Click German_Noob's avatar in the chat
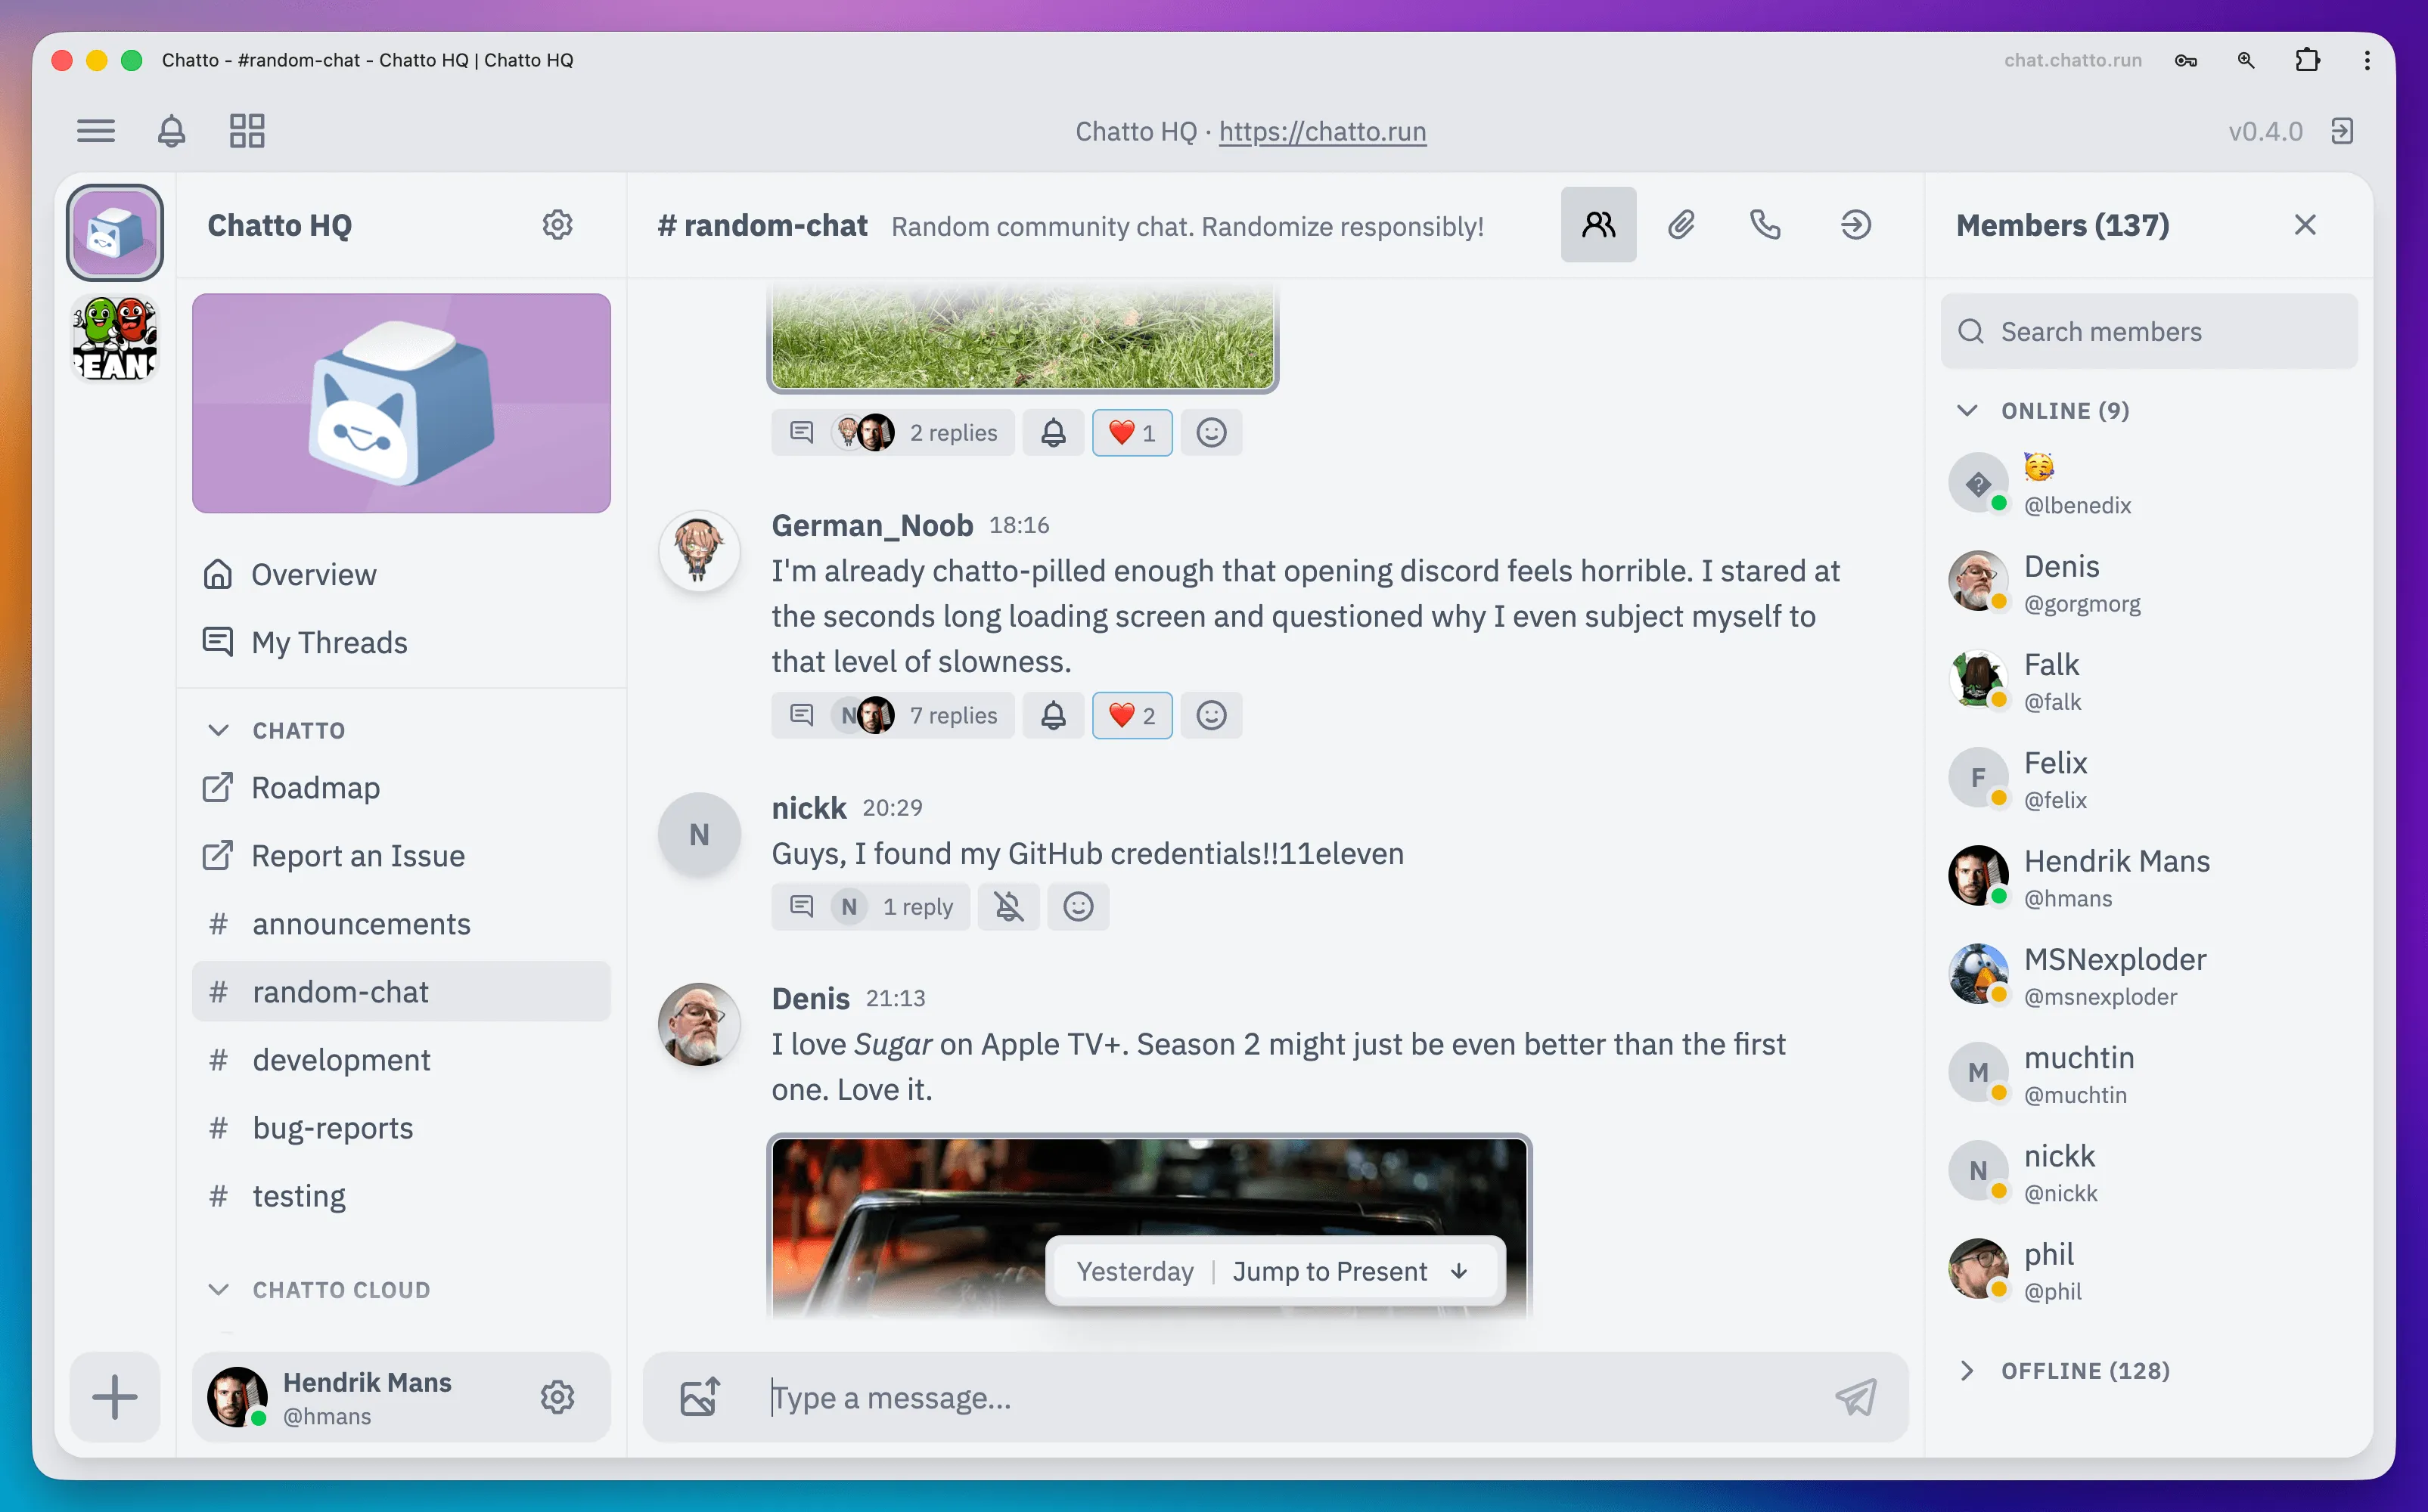Image resolution: width=2428 pixels, height=1512 pixels. (x=700, y=551)
